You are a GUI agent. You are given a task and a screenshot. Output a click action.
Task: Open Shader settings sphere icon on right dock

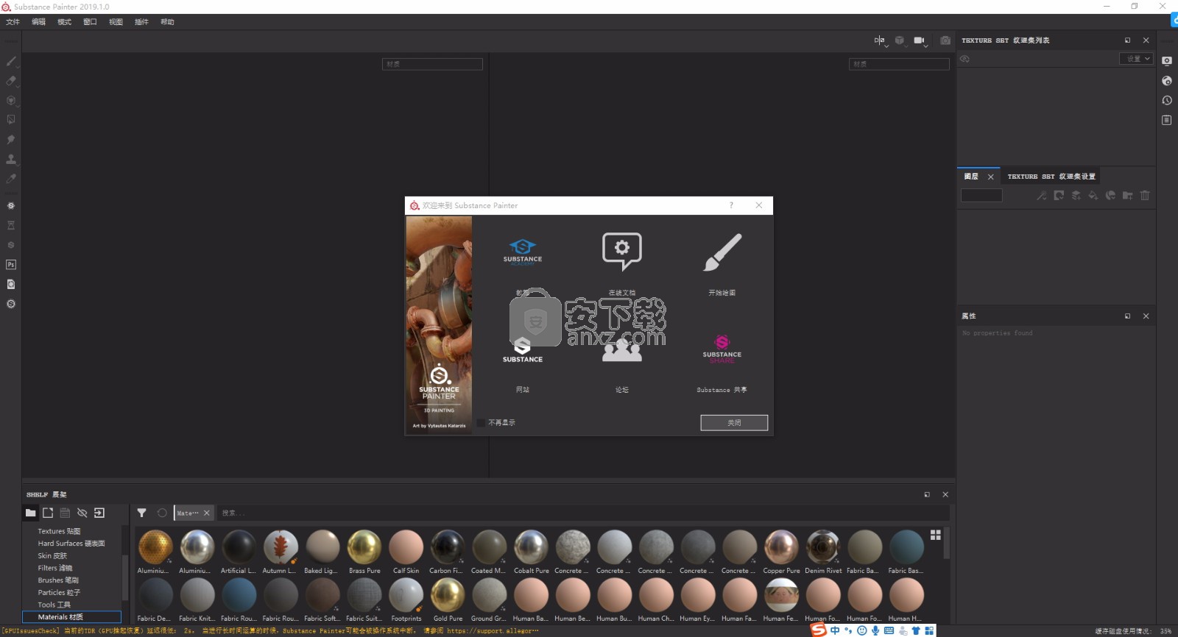pyautogui.click(x=1167, y=81)
